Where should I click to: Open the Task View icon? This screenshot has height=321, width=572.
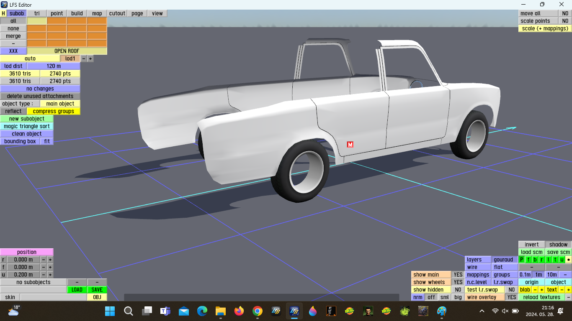point(147,311)
